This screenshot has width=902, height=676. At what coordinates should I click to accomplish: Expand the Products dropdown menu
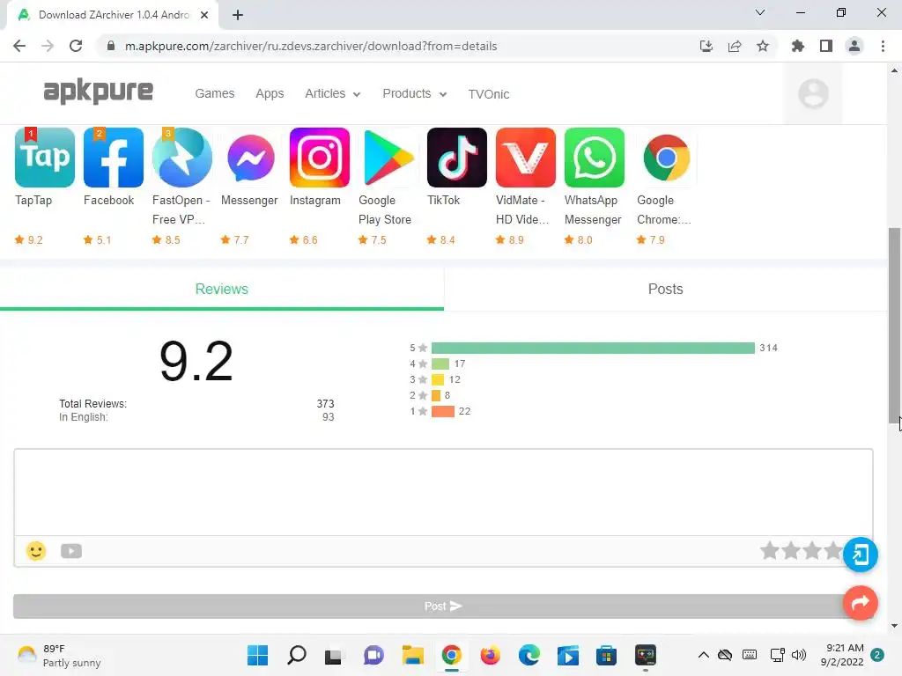tap(415, 93)
